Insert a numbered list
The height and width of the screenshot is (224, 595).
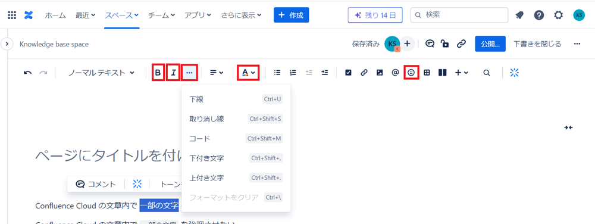tap(293, 73)
